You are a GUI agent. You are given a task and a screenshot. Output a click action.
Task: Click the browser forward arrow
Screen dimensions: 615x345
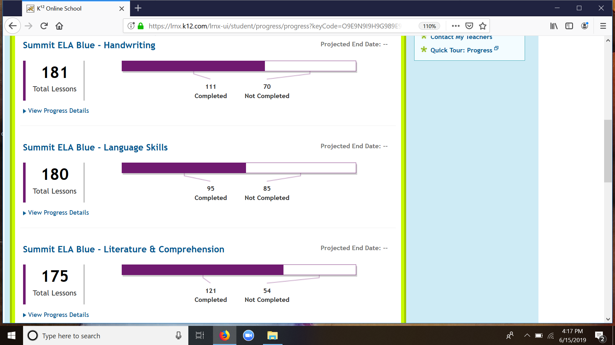click(x=29, y=26)
